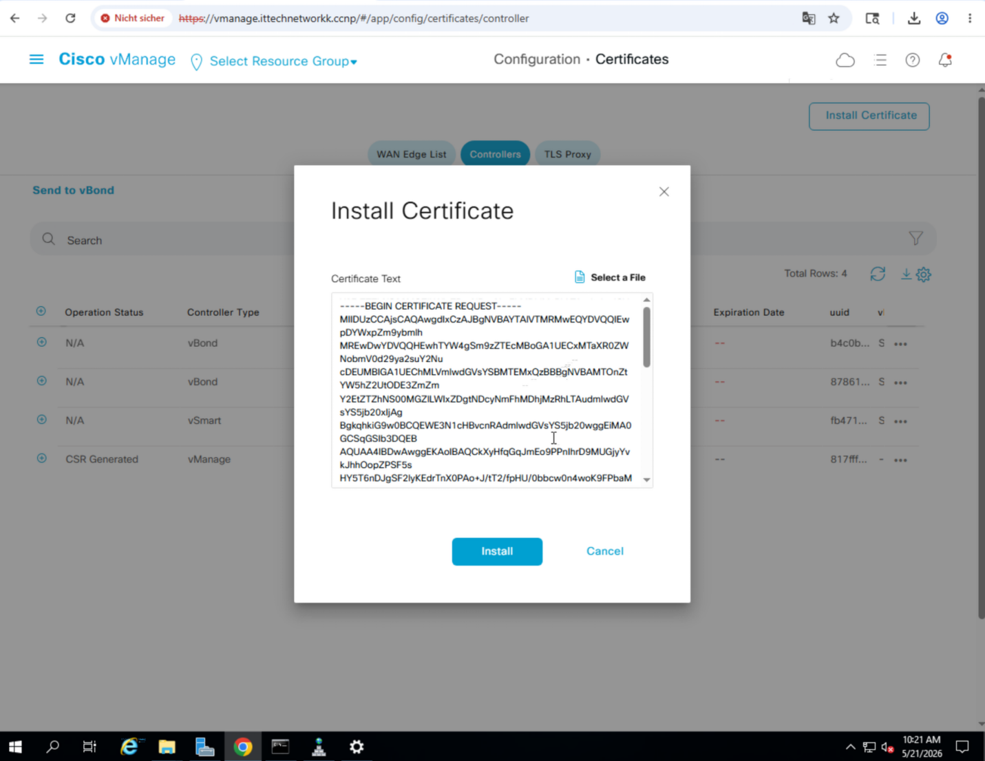Refresh the controllers table

[x=878, y=274]
